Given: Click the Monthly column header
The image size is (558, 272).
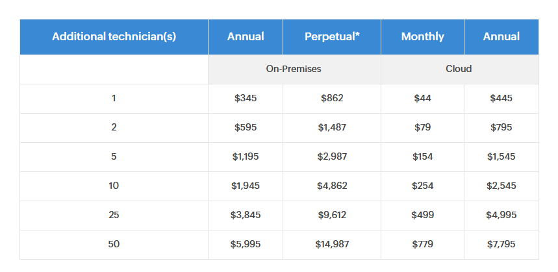Looking at the screenshot, I should coord(422,36).
